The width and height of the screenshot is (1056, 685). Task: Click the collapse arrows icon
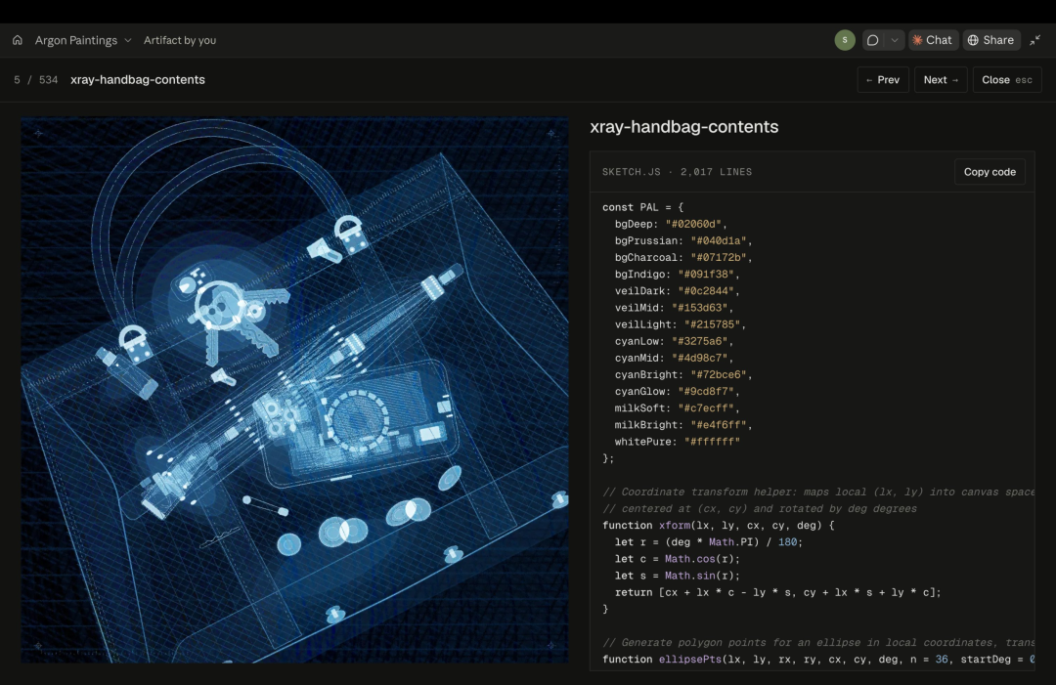(x=1035, y=40)
